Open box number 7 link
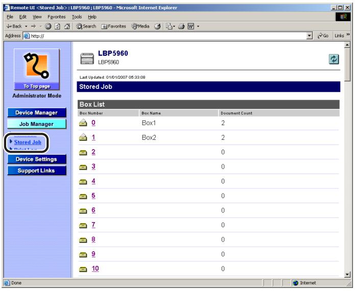355x291 pixels. pos(93,225)
